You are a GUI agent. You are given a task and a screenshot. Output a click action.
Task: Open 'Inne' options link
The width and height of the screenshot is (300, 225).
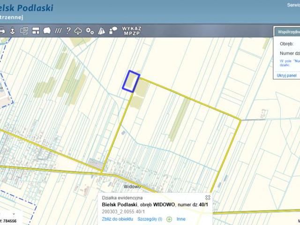pyautogui.click(x=181, y=219)
